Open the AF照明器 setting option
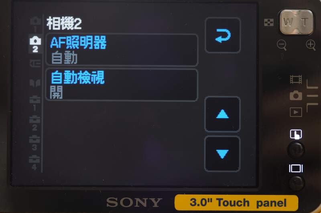321x213 pixels. coord(122,50)
